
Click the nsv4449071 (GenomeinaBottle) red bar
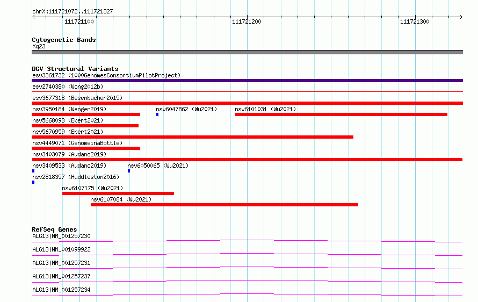[x=86, y=148]
